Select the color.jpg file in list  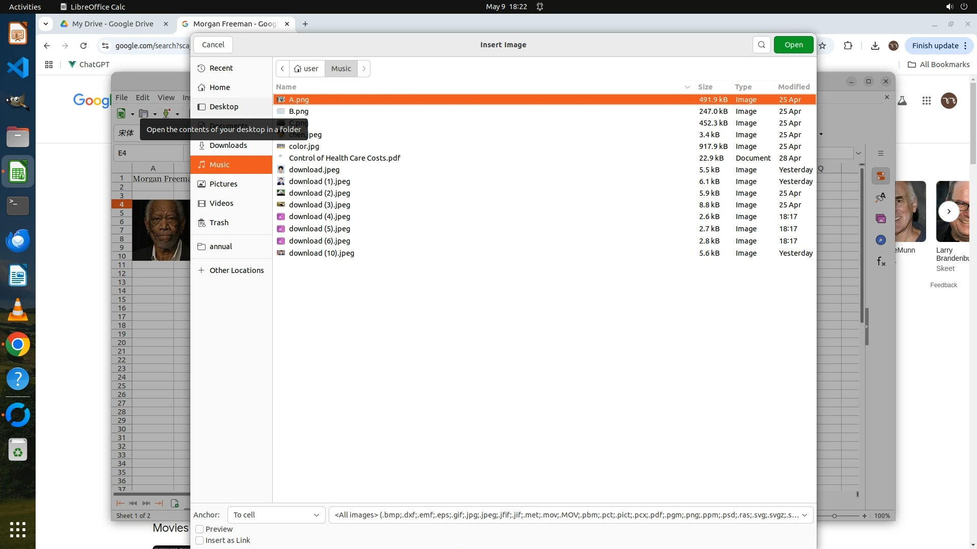304,146
